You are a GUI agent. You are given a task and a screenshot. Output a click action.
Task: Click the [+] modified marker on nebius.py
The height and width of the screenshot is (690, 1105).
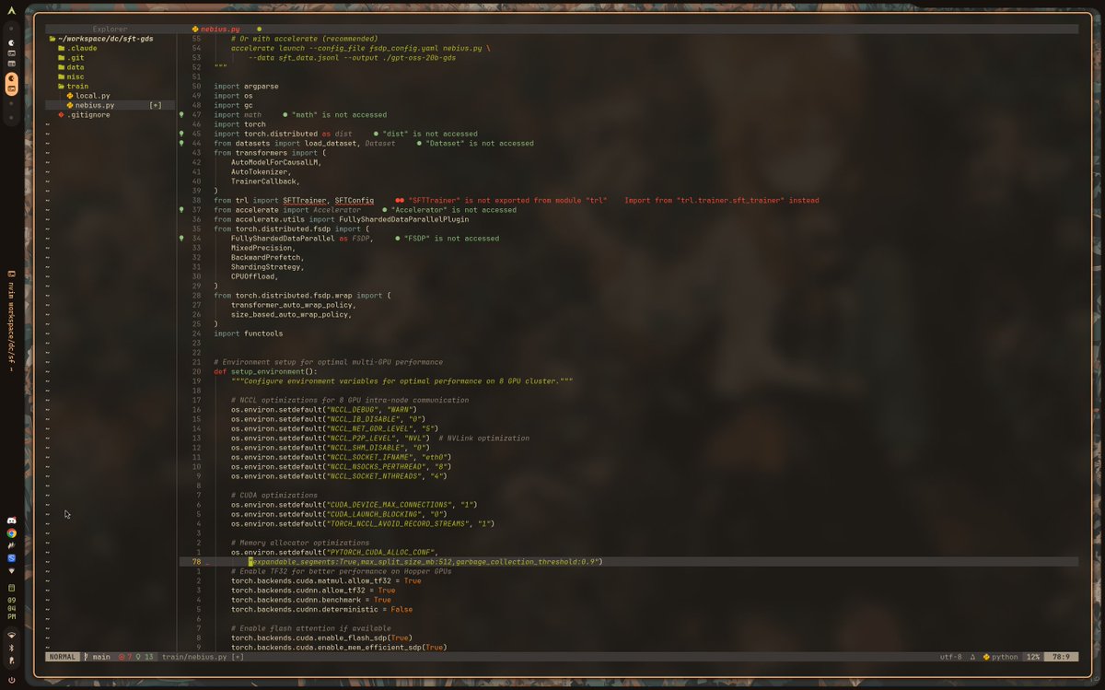click(156, 105)
